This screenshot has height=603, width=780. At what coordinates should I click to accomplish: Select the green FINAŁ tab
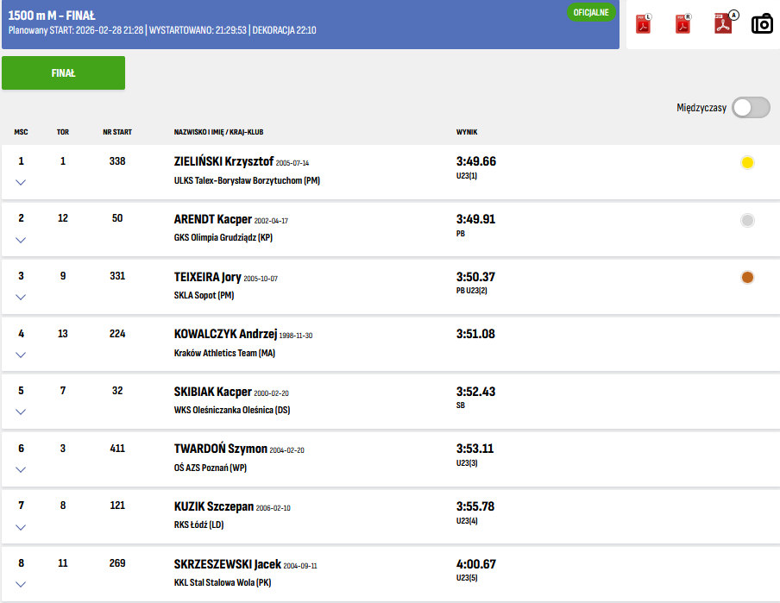[63, 73]
